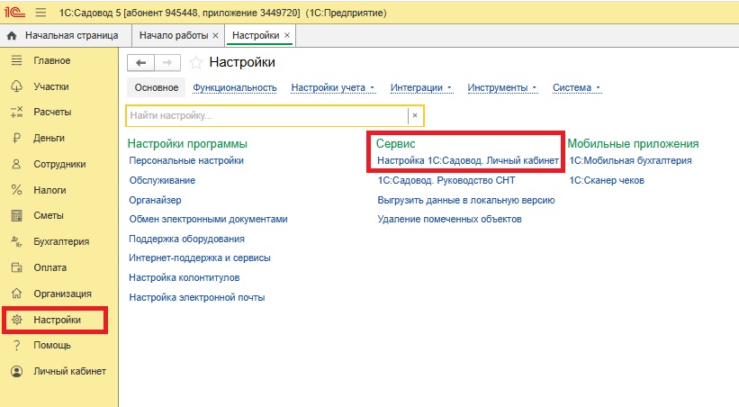739x407 pixels.
Task: Open the Участки sidebar label
Action: click(x=51, y=86)
